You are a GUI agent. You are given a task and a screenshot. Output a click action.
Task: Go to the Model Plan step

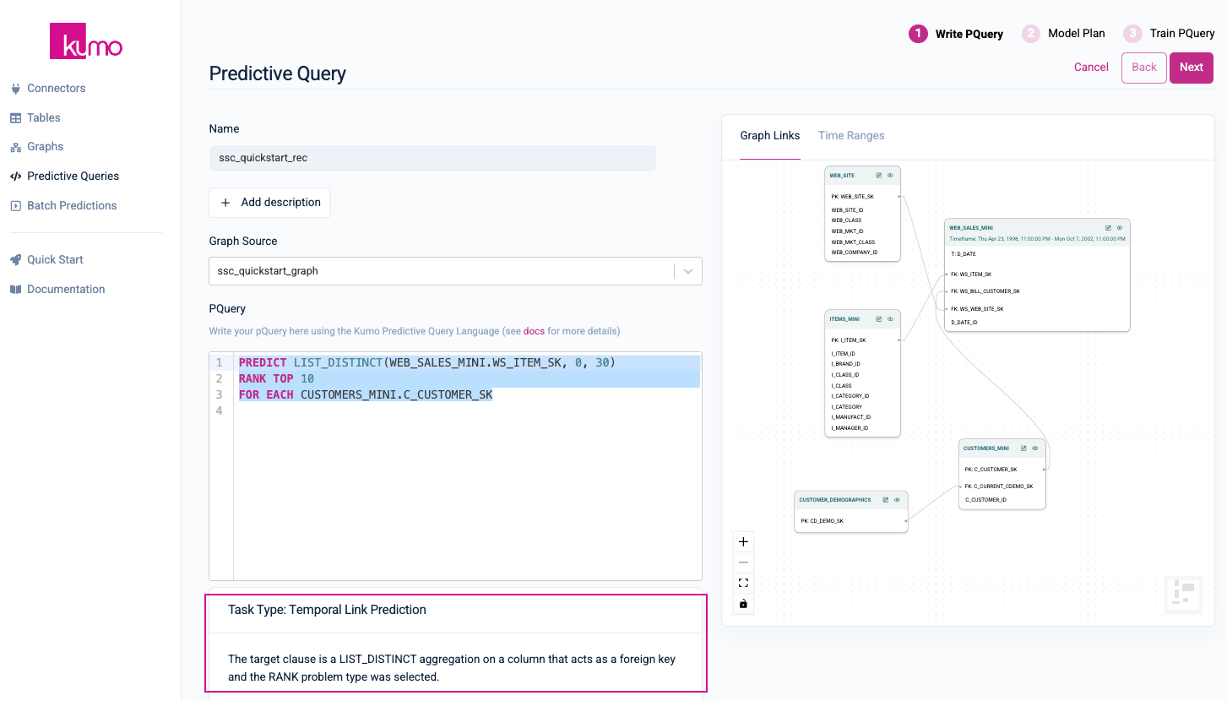pyautogui.click(x=1064, y=34)
